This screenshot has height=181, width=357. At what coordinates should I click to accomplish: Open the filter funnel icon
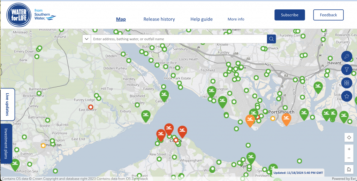[x=347, y=70]
